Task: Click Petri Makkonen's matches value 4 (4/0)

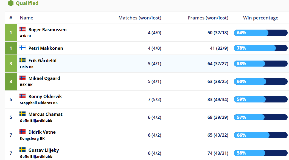Action: coord(155,48)
